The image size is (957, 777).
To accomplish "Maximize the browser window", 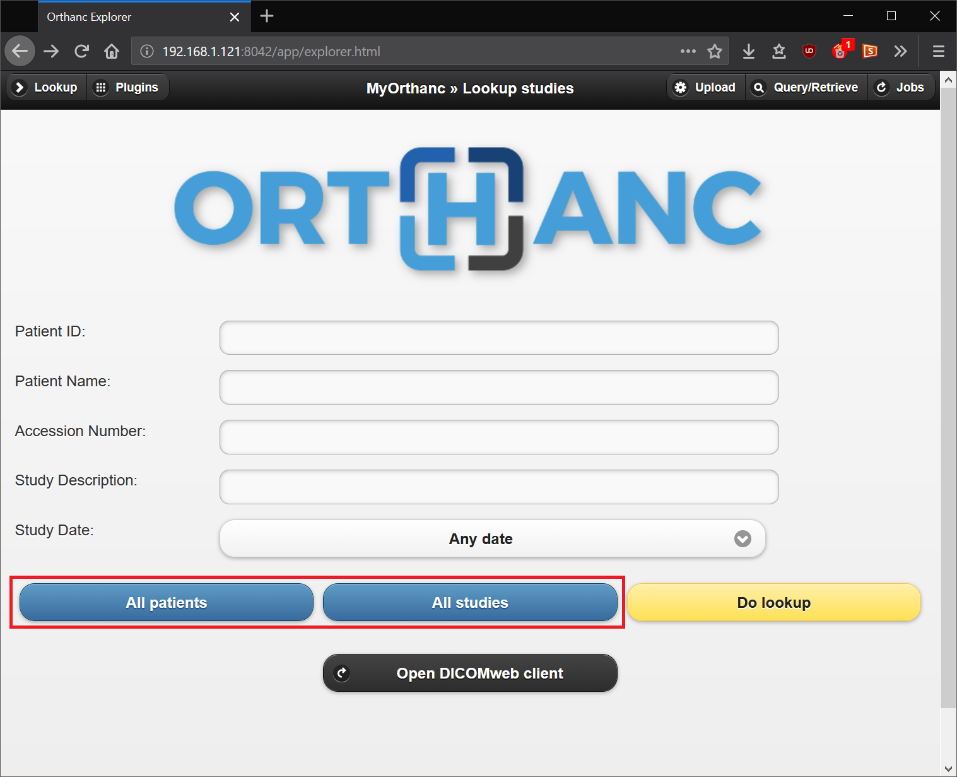I will (x=891, y=16).
